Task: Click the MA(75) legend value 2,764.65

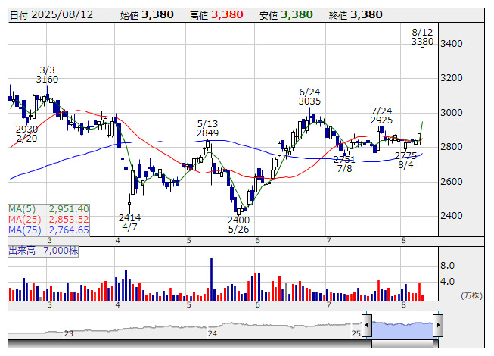Action: click(69, 230)
